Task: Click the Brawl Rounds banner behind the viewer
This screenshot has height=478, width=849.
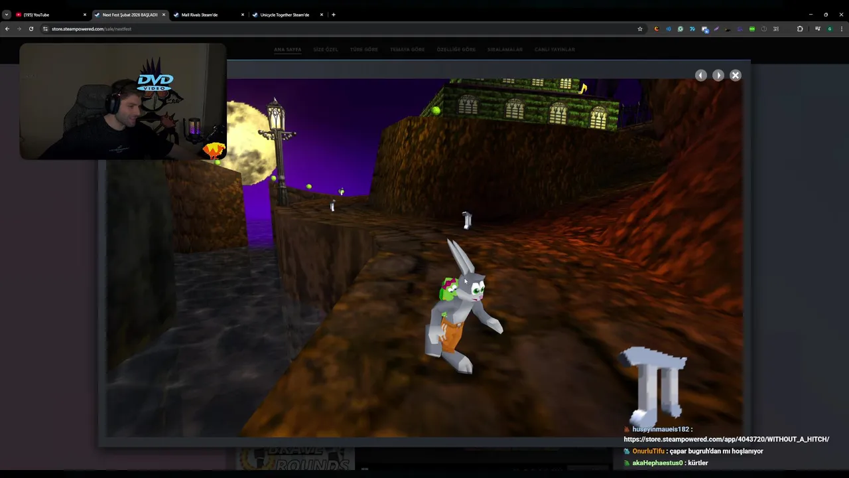Action: (x=295, y=459)
